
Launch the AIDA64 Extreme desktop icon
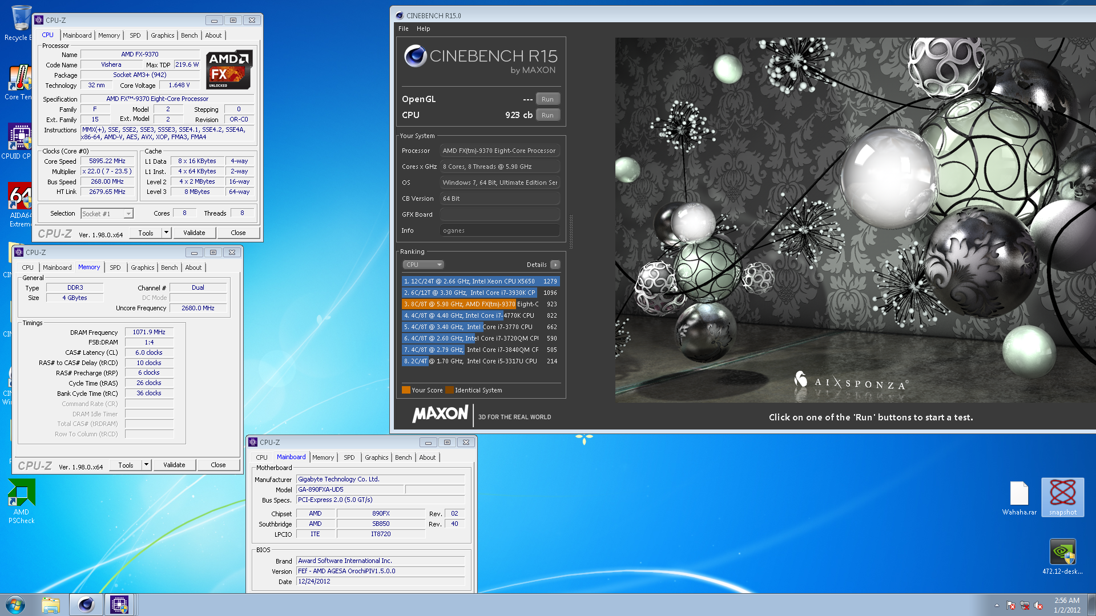[19, 205]
